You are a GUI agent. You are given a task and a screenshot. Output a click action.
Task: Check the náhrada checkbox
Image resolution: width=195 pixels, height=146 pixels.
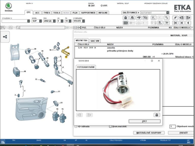[76, 126]
